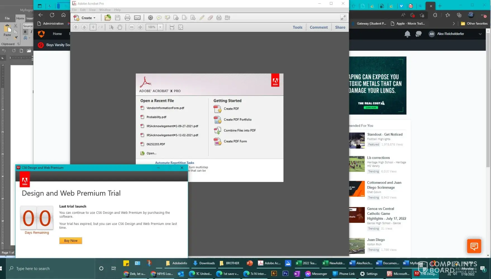Open the Edit menu in Acrobat
This screenshot has height=279, width=491.
point(83,10)
